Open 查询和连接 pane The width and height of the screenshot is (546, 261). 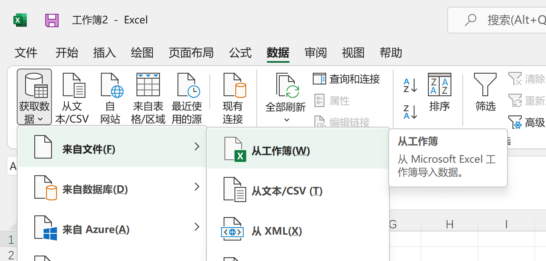click(x=347, y=79)
